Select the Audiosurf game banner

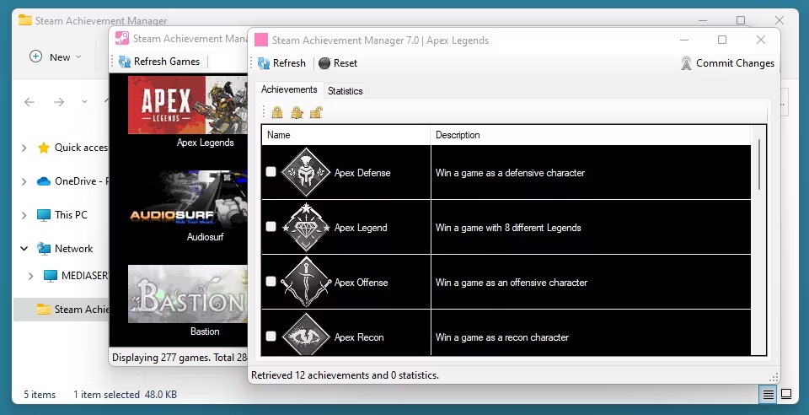[188, 199]
